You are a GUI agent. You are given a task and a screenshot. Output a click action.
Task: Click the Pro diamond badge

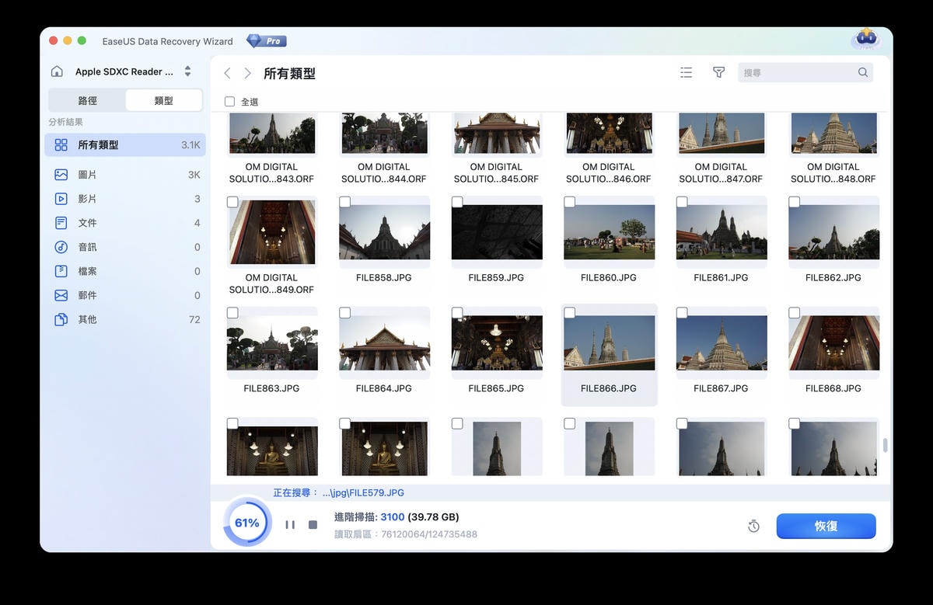[266, 40]
